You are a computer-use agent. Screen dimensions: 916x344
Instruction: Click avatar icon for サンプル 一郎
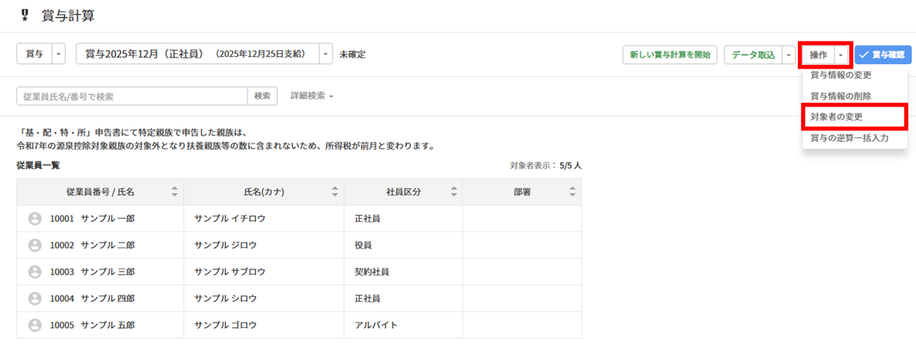pyautogui.click(x=34, y=219)
